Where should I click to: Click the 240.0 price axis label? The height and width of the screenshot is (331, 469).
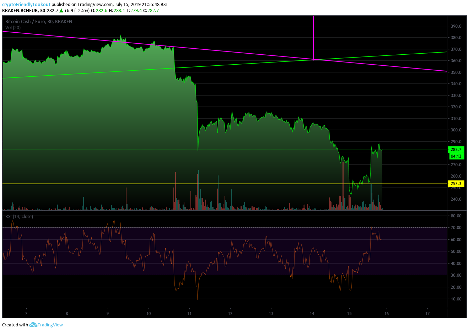[456, 199]
